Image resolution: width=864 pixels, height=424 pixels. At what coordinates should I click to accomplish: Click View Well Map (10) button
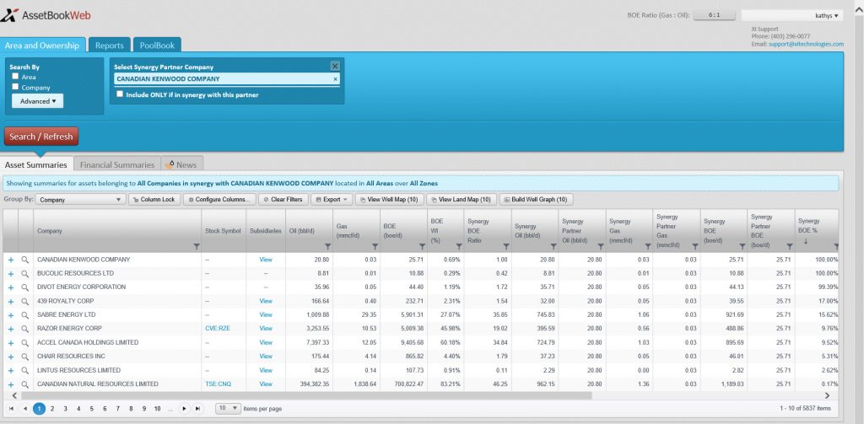389,200
